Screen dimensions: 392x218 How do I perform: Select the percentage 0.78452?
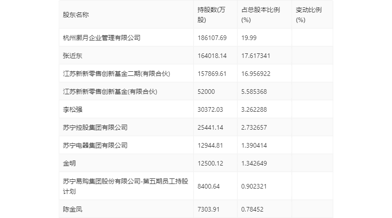252,209
